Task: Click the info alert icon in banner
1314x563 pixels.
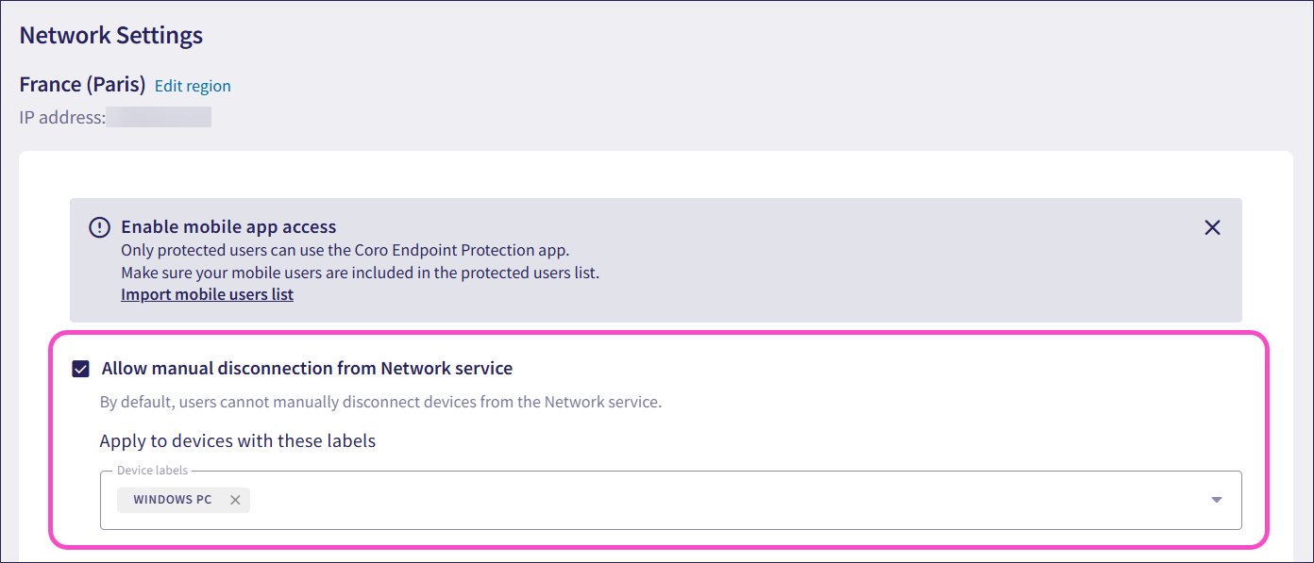Action: click(99, 227)
